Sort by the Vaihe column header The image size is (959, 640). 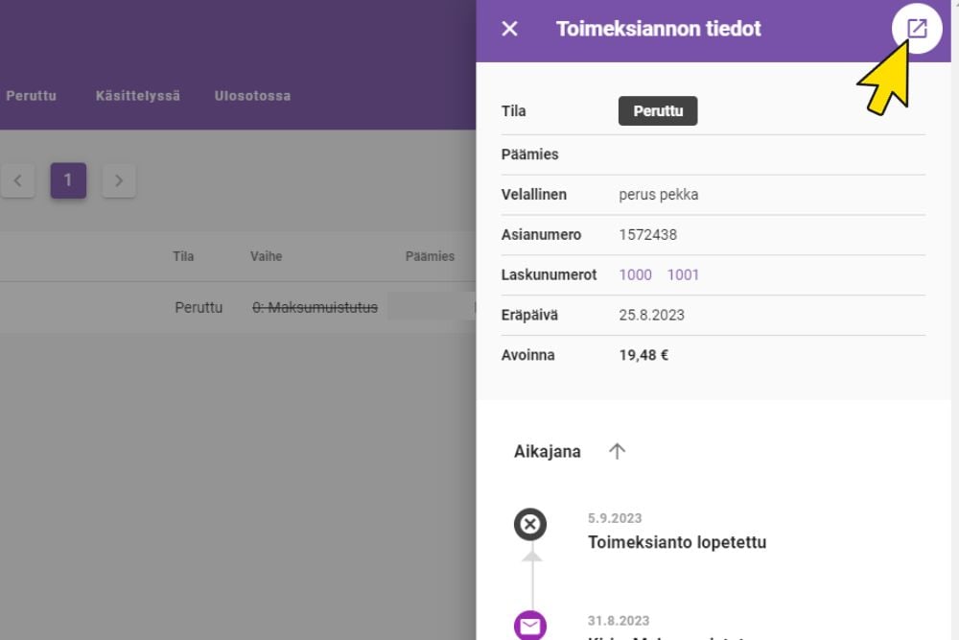[267, 256]
